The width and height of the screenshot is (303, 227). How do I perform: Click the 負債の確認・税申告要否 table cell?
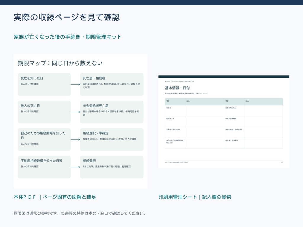[234, 132]
